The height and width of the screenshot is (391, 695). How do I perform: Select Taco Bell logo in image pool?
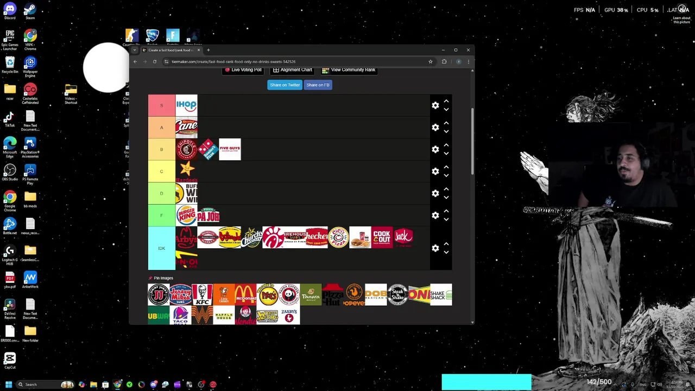(x=180, y=315)
